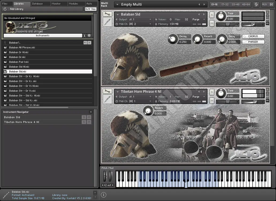Load next instrument in Balaban Sld header
The height and width of the screenshot is (201, 276).
click(x=204, y=14)
